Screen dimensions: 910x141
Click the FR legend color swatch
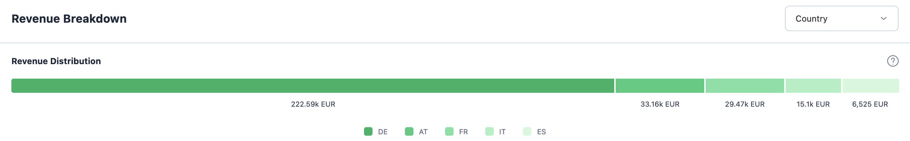[449, 131]
